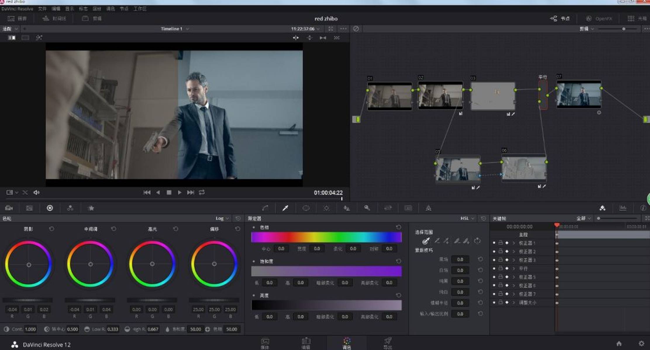Select node 03 thumbnail
The height and width of the screenshot is (350, 650).
coord(493,96)
